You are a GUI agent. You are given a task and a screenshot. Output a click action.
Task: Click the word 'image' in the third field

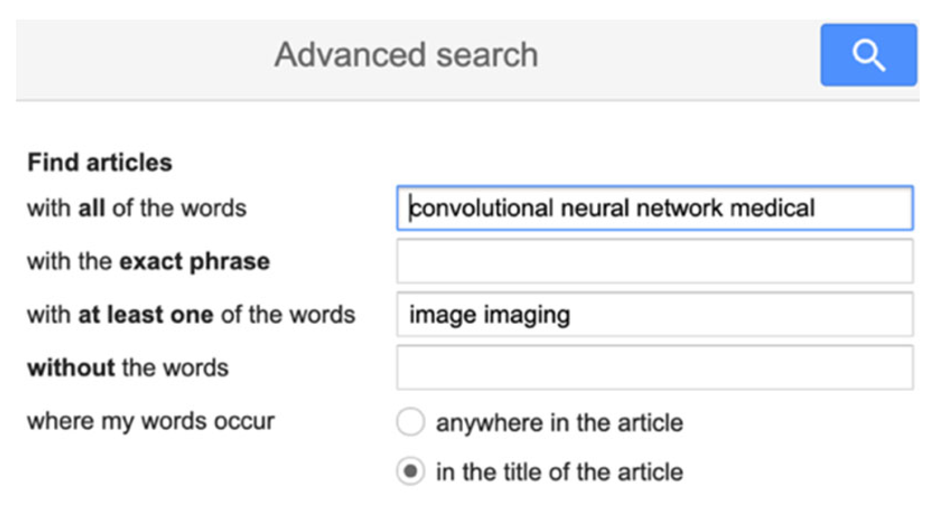[x=443, y=315]
